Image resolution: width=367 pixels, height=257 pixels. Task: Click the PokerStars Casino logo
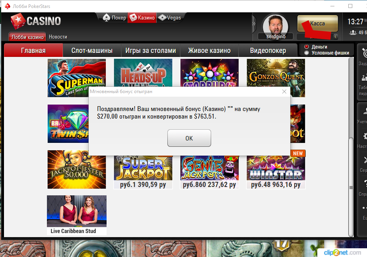[x=35, y=21]
